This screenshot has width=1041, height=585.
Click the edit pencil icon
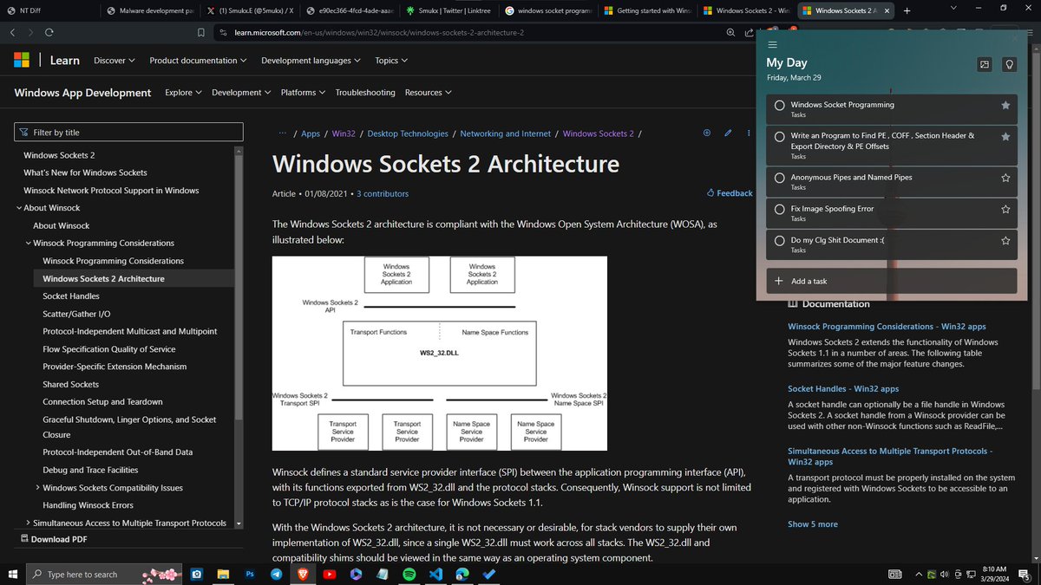pos(728,133)
